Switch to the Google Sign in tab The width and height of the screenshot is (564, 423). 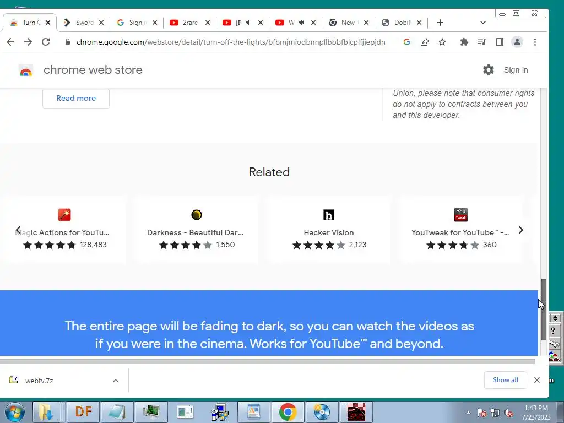point(137,23)
